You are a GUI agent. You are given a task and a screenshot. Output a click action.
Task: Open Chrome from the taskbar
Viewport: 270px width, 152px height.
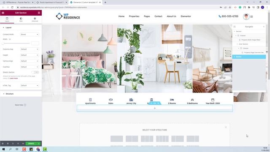tap(38, 149)
